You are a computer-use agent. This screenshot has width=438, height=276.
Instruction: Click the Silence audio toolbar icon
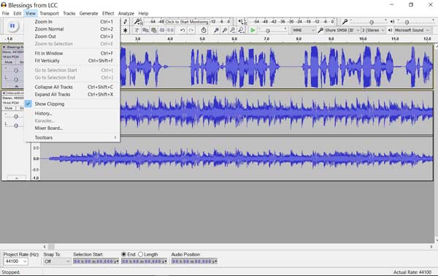point(170,30)
